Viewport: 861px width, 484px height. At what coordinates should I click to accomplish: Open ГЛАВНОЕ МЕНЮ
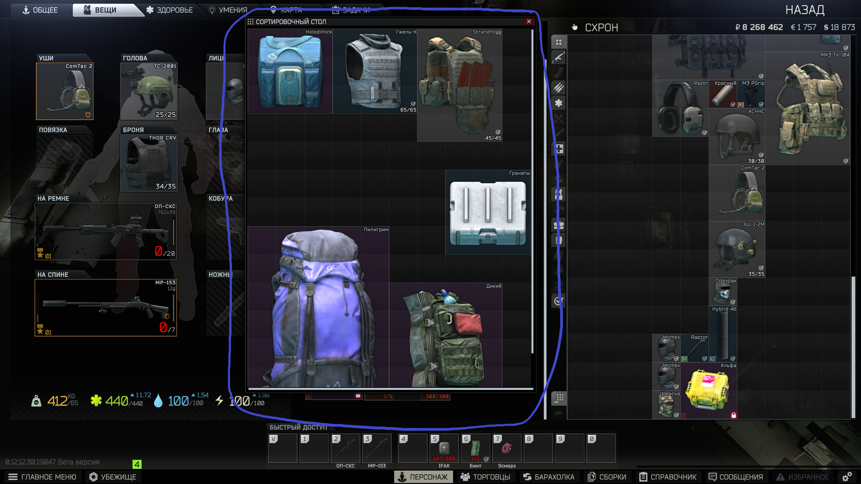[x=42, y=477]
